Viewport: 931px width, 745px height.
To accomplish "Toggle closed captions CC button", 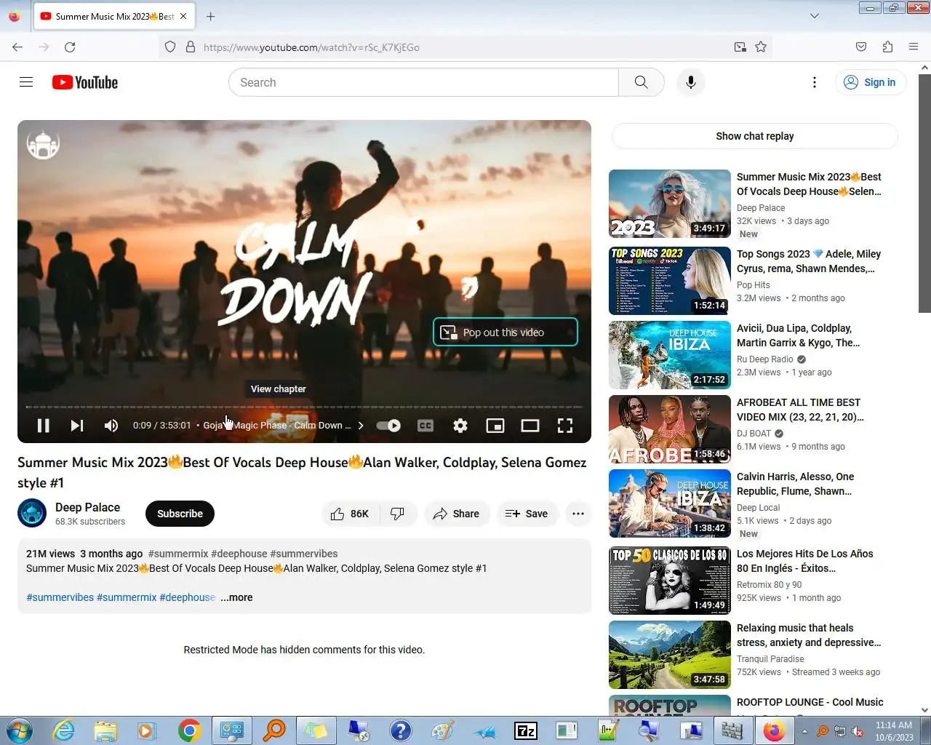I will point(425,426).
